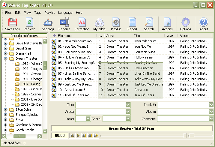Toggle the Include subfolders button

tap(25, 36)
